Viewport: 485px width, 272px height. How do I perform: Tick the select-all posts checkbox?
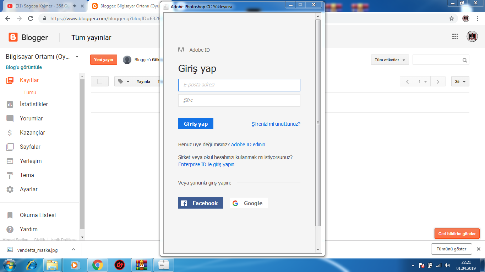[100, 81]
